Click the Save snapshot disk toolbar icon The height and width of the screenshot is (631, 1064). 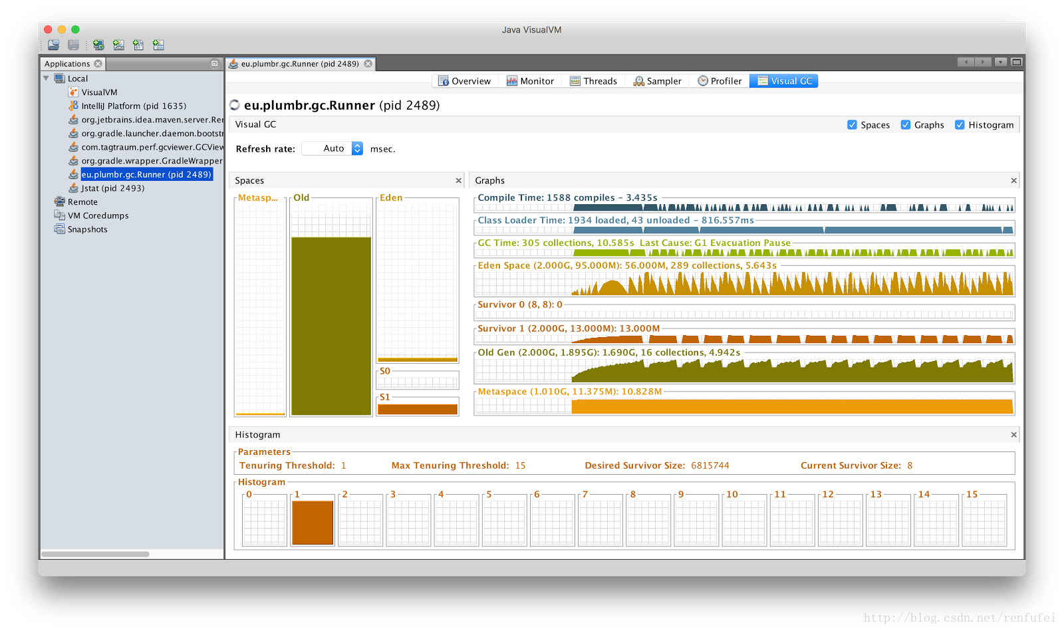pyautogui.click(x=73, y=45)
